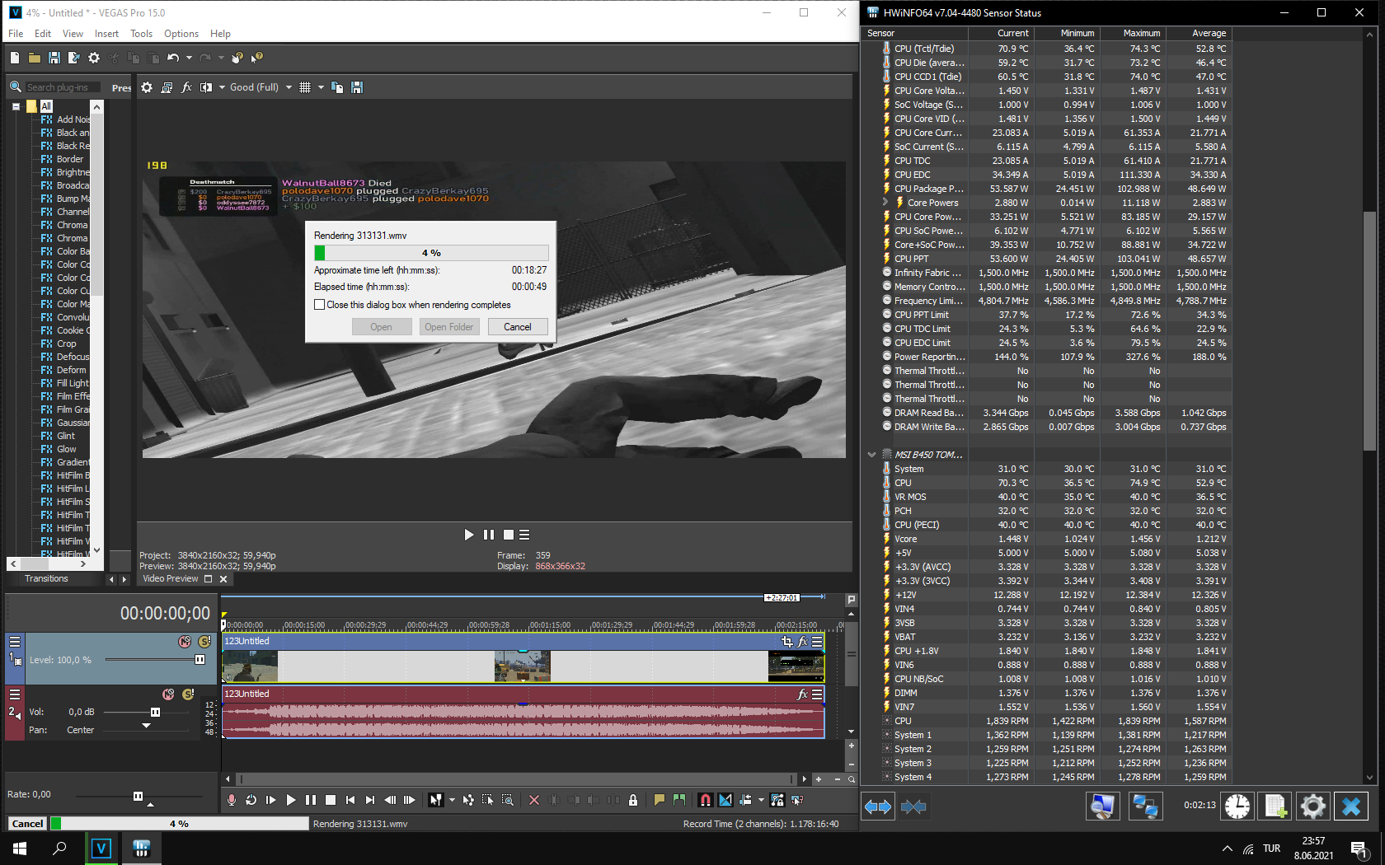Toggle loop playback in transport bar
This screenshot has width=1385, height=865.
(251, 800)
